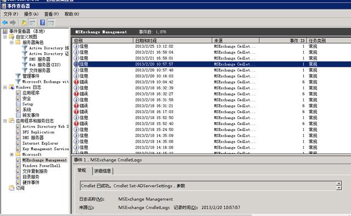This screenshot has width=351, height=216.
Task: Select the error event at 2013/2/19 10:04:42
Action: click(212, 82)
